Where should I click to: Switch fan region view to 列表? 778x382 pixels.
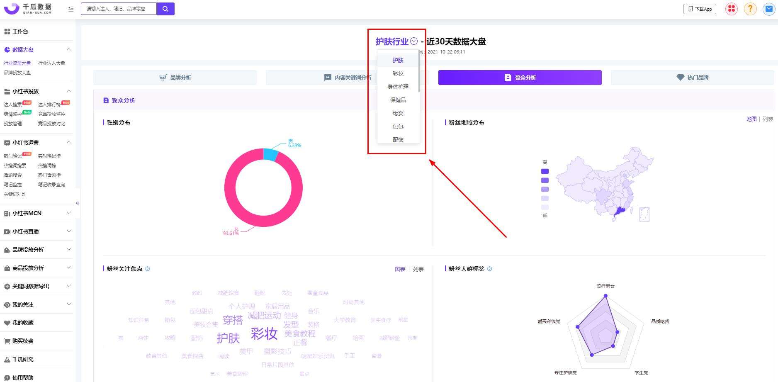[768, 119]
